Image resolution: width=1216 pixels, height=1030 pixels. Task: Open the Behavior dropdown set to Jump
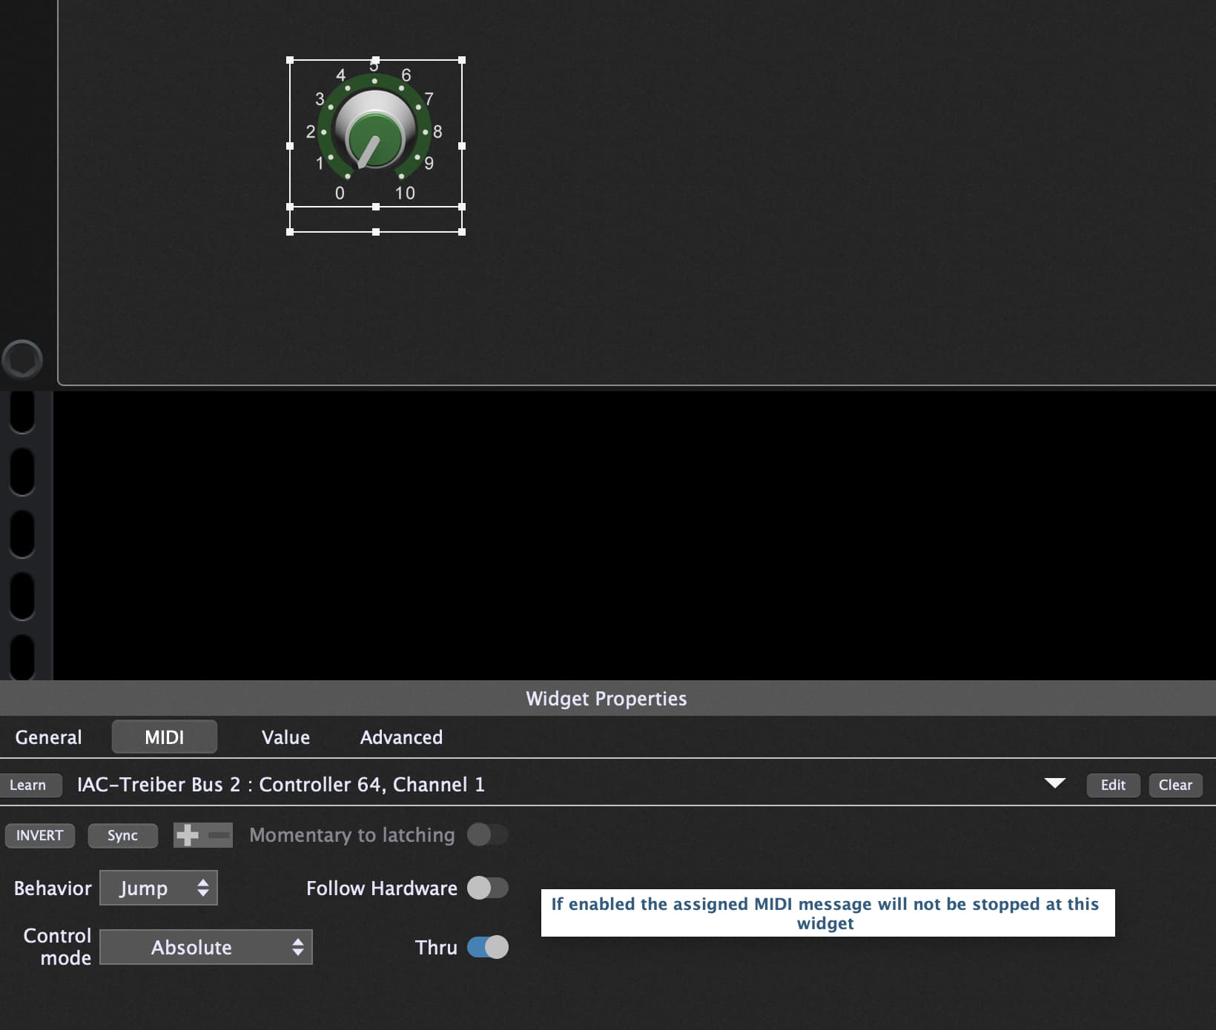point(159,888)
